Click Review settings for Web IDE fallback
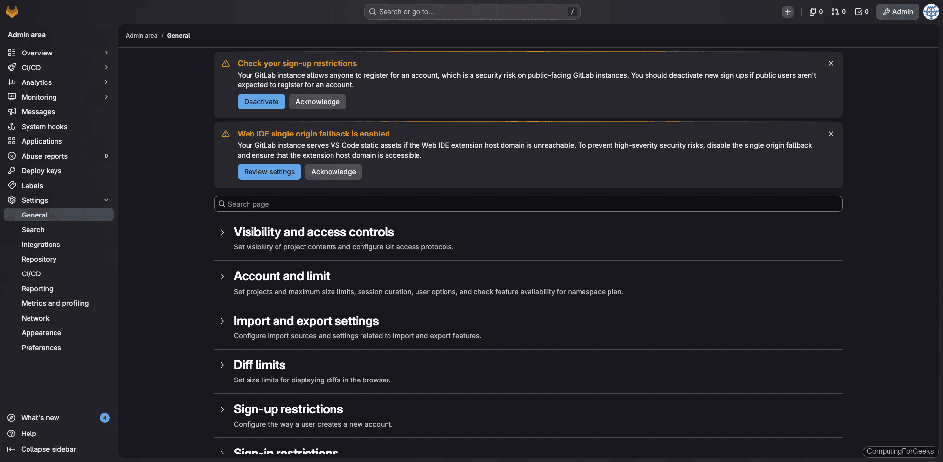 point(269,172)
